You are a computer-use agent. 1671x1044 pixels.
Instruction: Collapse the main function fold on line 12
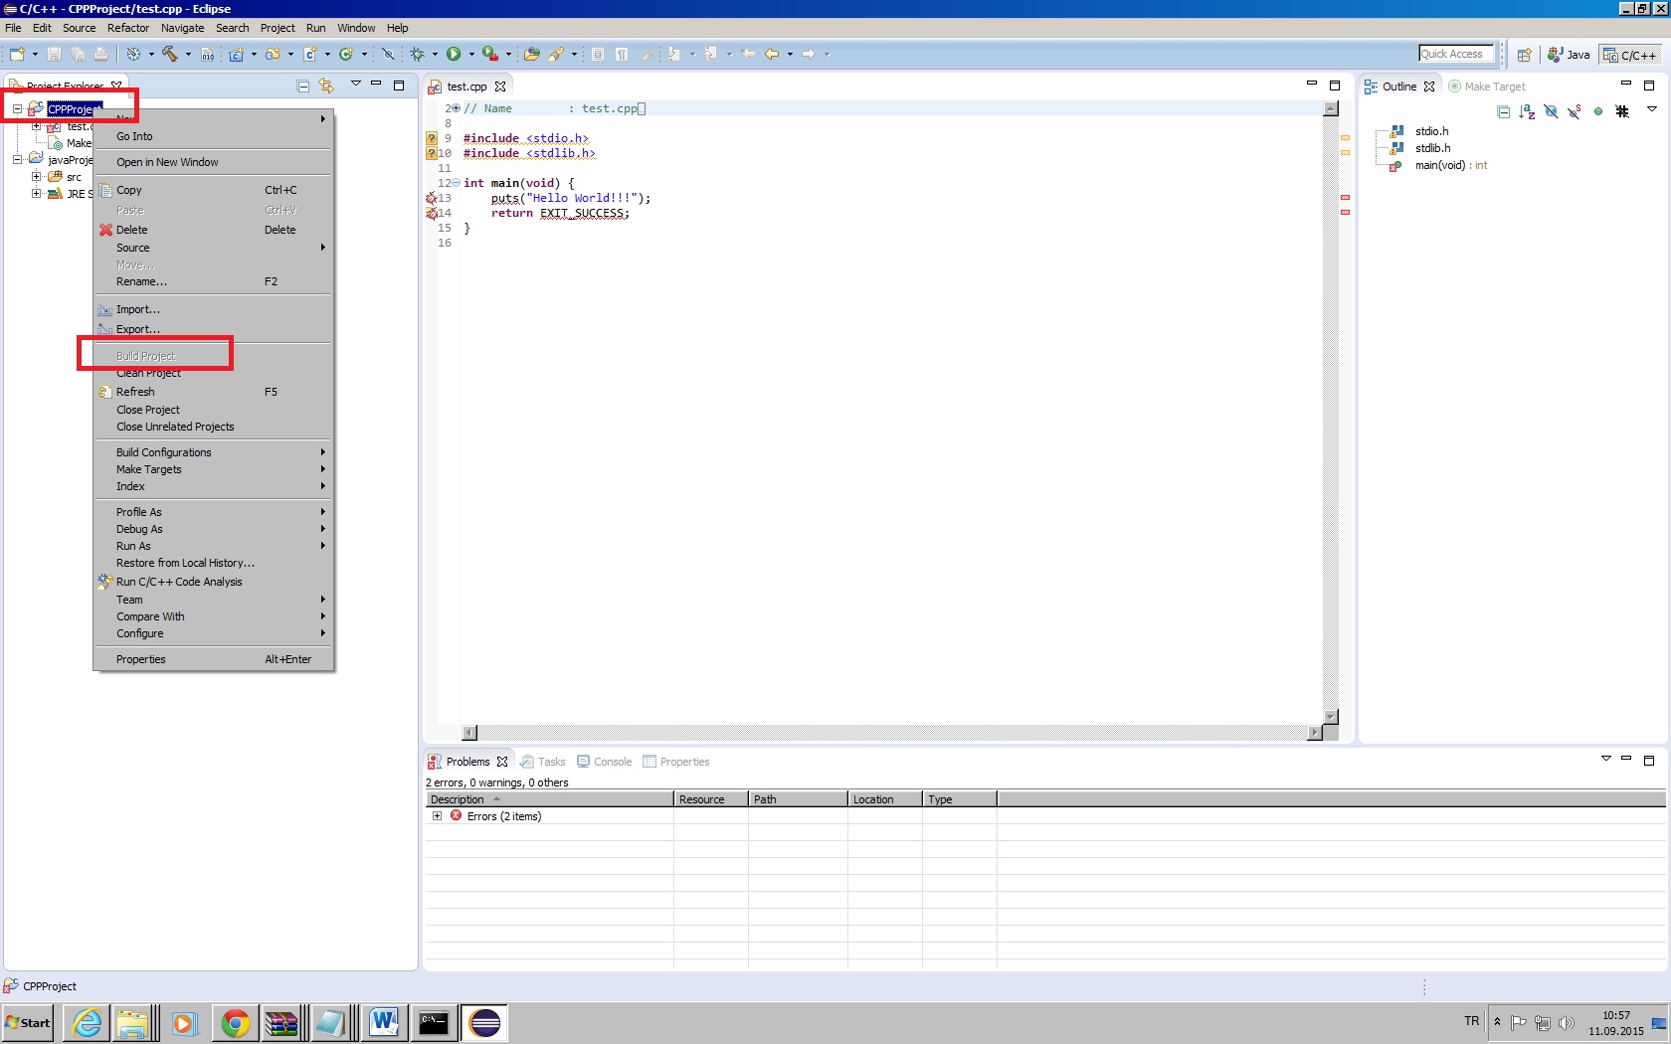click(x=457, y=183)
